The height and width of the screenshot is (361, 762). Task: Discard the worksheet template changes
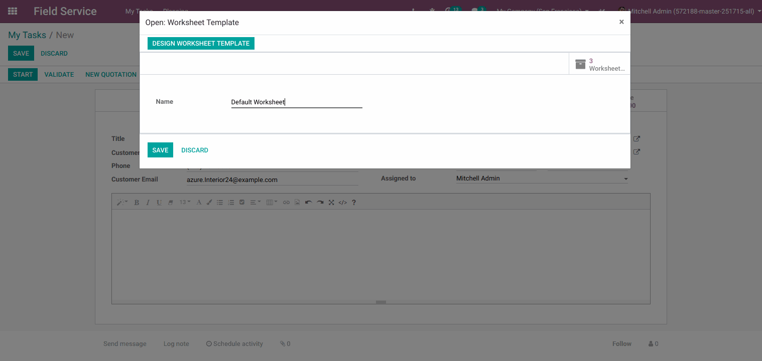point(195,150)
